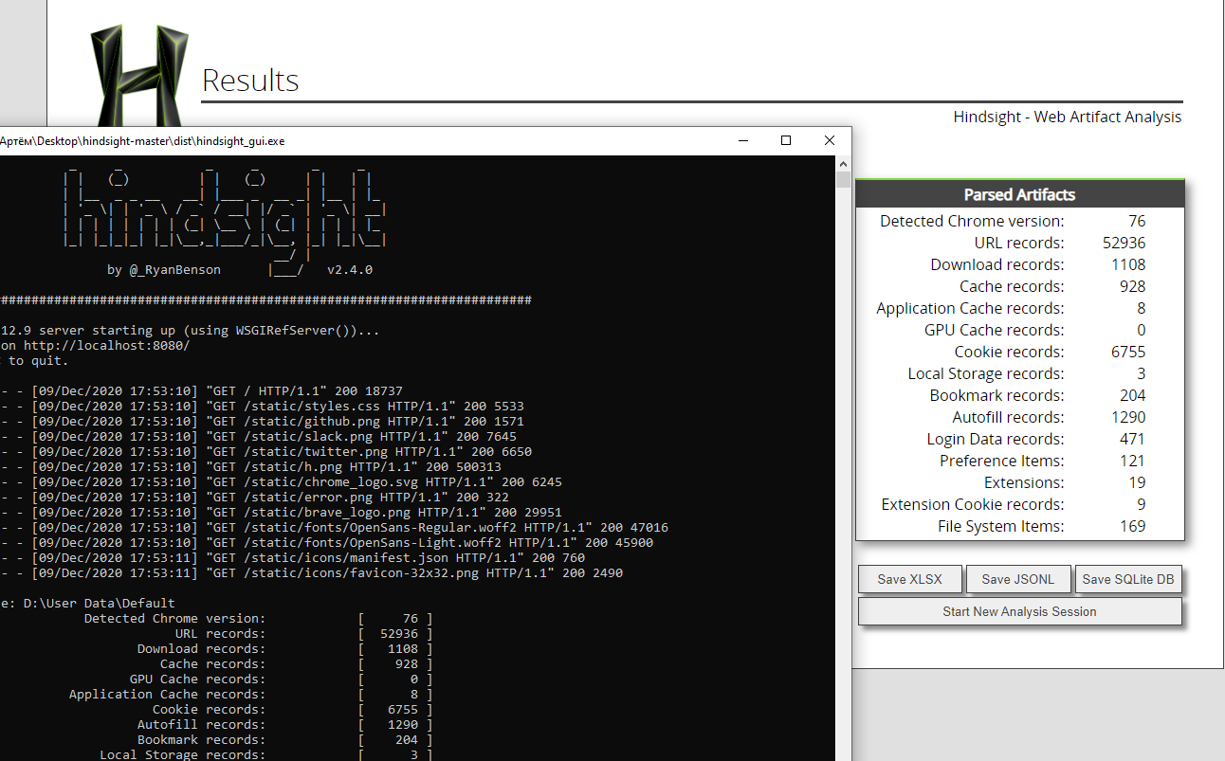Click the console window title path
The width and height of the screenshot is (1225, 761).
(142, 141)
